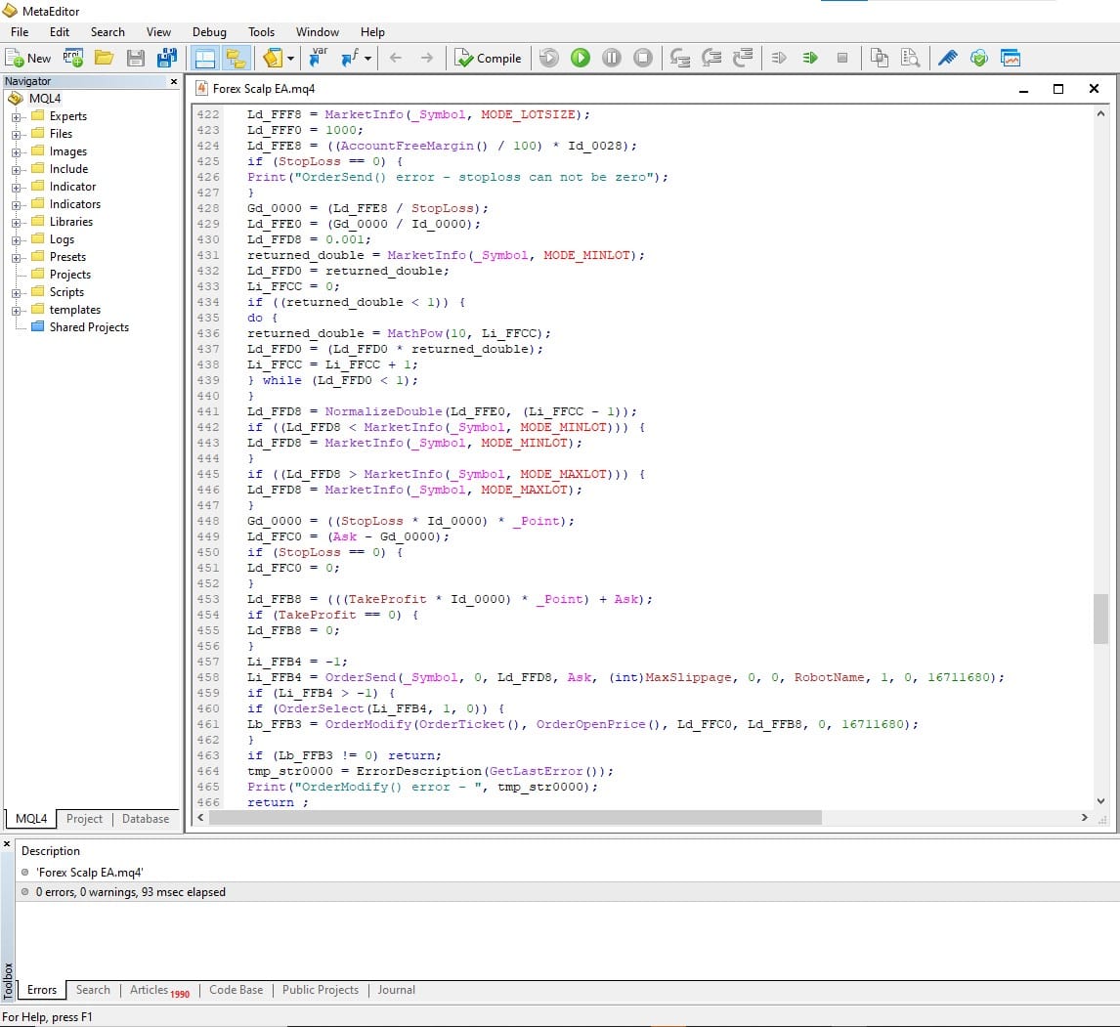Viewport: 1120px width, 1027px height.
Task: Open the Public Projects tab in Toolbox
Action: coord(320,990)
